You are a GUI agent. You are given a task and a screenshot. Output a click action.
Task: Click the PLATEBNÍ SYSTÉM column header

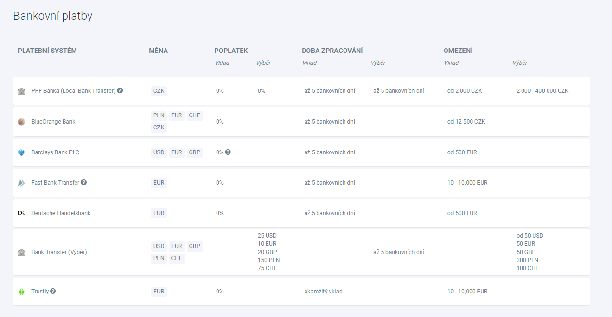[47, 51]
